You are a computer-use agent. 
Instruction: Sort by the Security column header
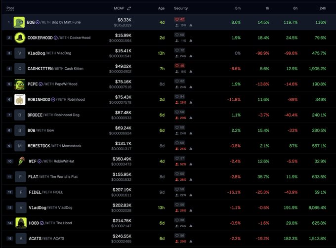(x=181, y=8)
